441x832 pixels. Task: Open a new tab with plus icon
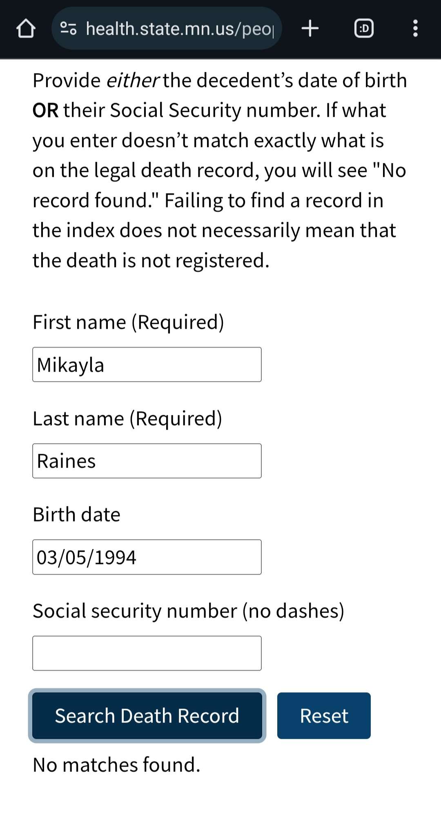[x=310, y=28]
